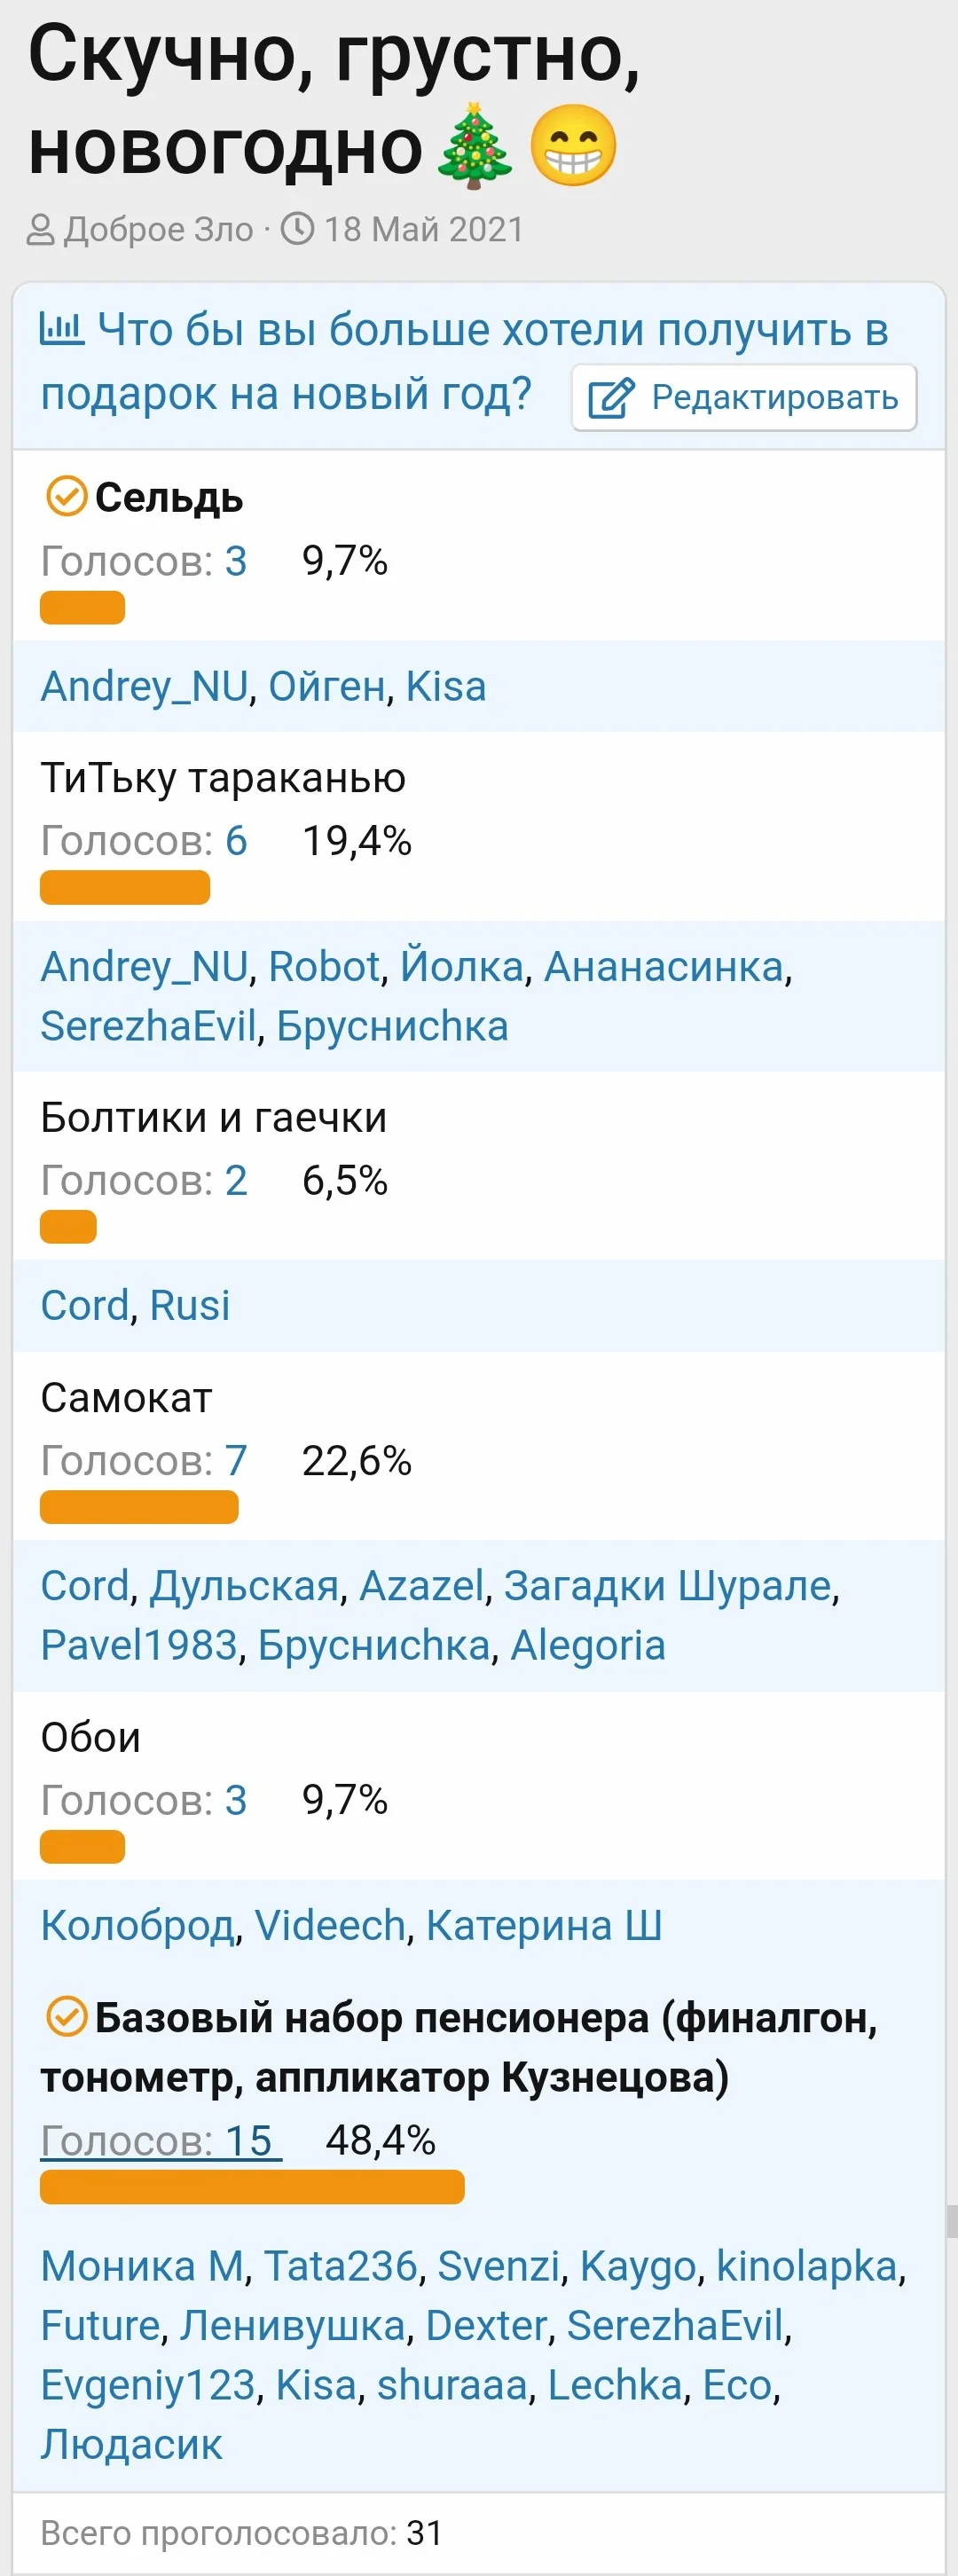This screenshot has height=2576, width=958.
Task: Click the vote count 7 for Самокат
Action: (x=236, y=1461)
